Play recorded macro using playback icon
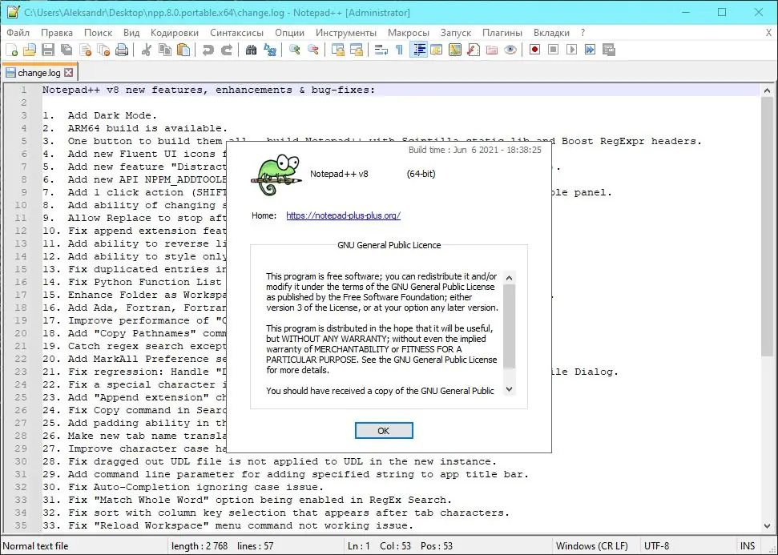Image resolution: width=778 pixels, height=555 pixels. [572, 49]
